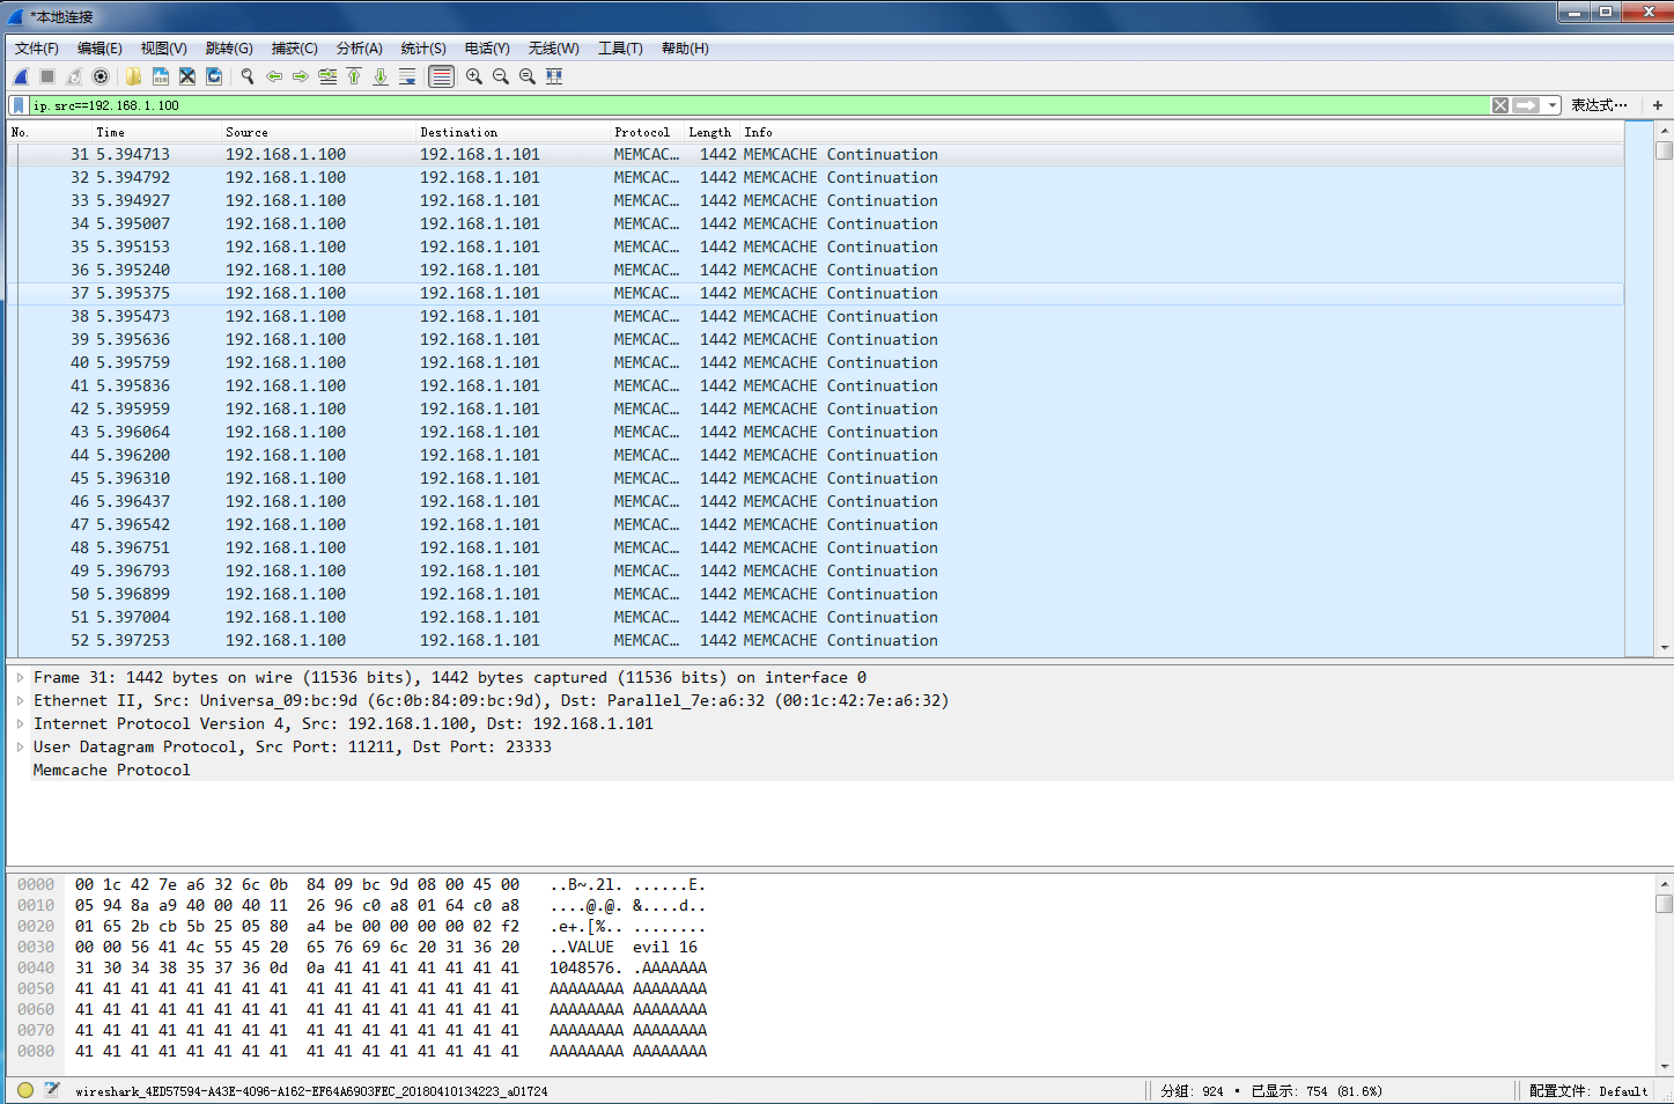Save this capture file
1674x1104 pixels.
160,77
